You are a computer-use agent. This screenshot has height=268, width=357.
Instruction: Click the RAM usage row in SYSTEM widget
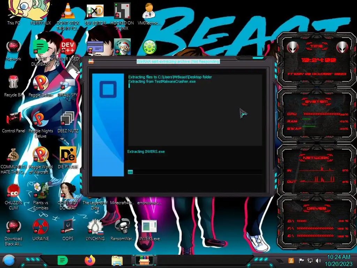[x=318, y=121]
